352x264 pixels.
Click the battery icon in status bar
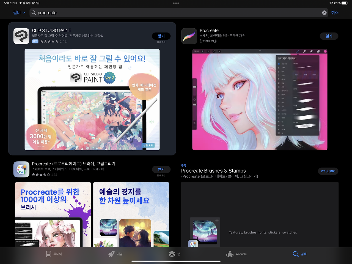coord(345,3)
